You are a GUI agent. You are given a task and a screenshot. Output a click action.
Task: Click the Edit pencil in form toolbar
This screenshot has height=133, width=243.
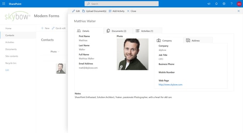(76, 11)
